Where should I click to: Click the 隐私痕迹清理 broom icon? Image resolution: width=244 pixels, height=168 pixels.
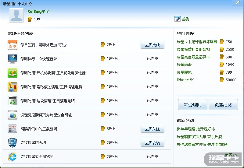13,87
